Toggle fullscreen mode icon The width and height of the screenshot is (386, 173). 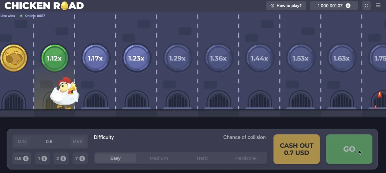click(x=367, y=6)
